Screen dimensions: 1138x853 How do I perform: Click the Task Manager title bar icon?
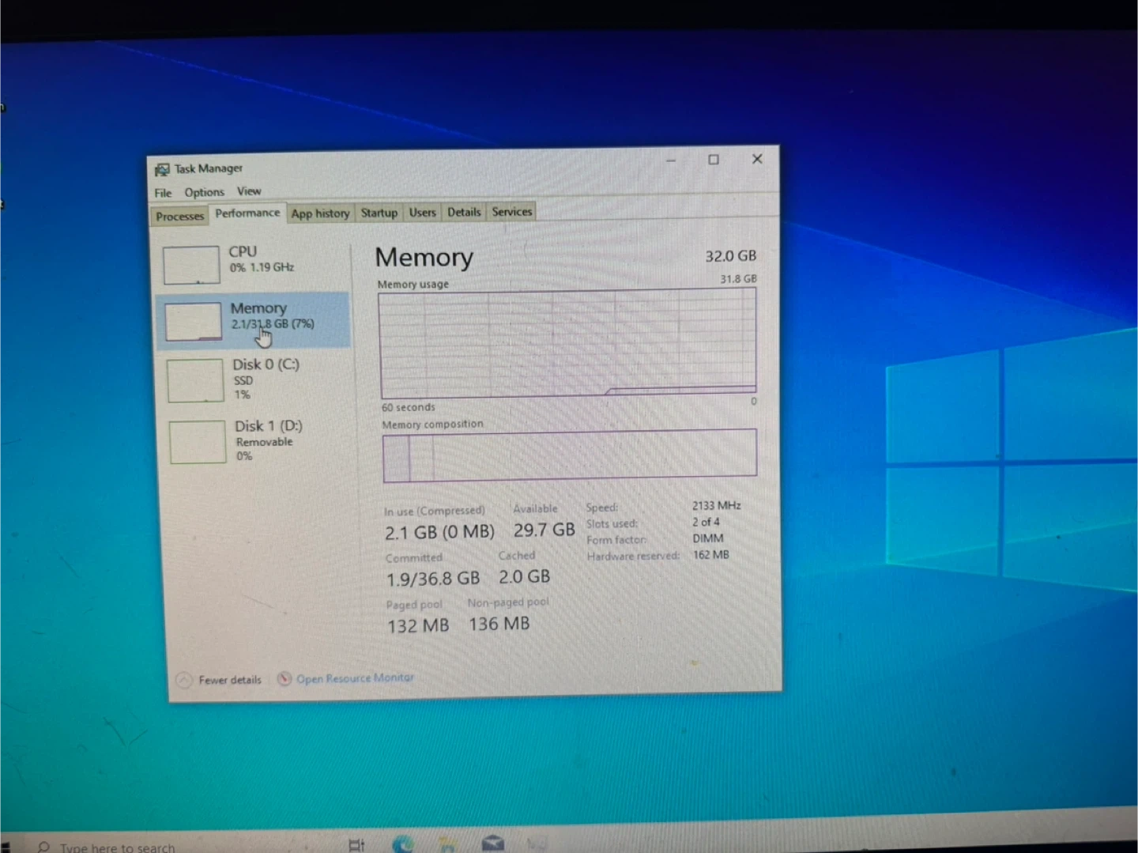pos(162,169)
